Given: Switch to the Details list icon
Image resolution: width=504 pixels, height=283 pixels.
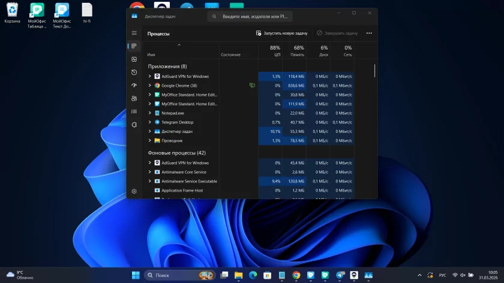Looking at the screenshot, I should [134, 111].
